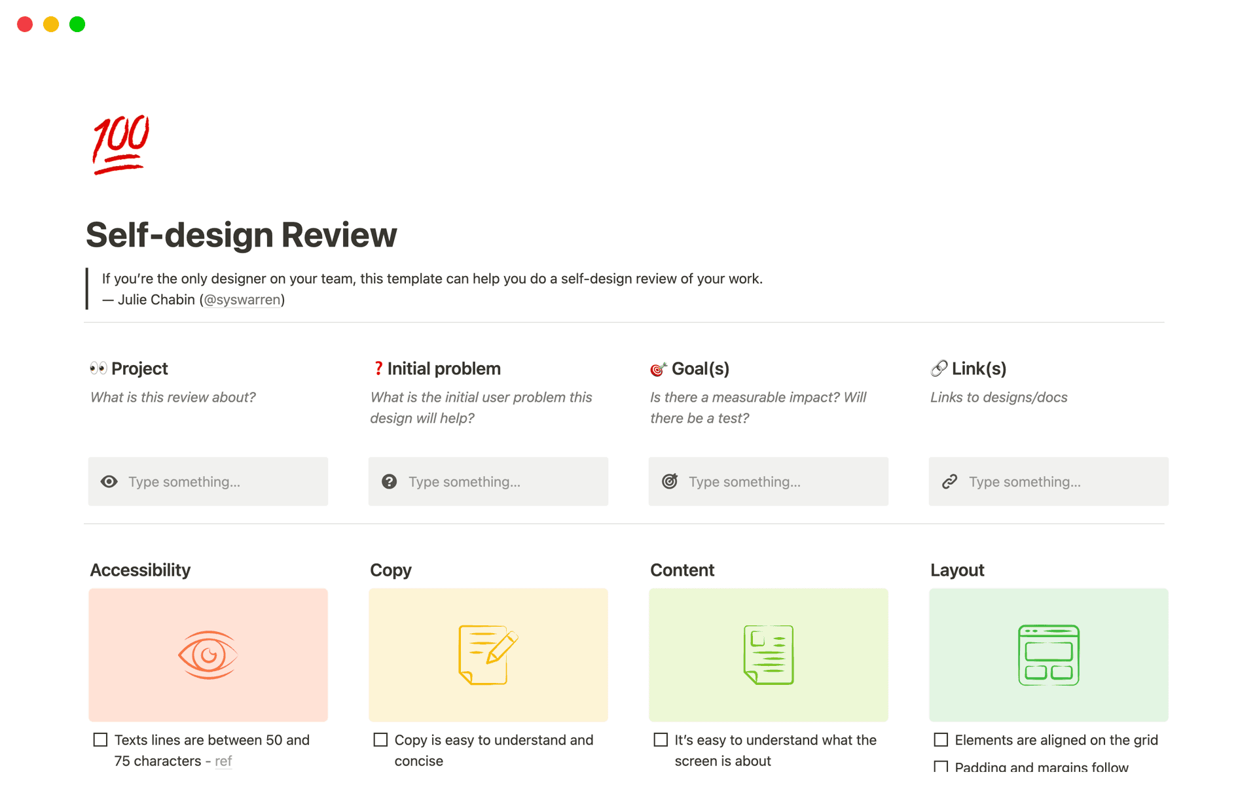Click the question mark callout icon
The image size is (1257, 785).
(390, 482)
